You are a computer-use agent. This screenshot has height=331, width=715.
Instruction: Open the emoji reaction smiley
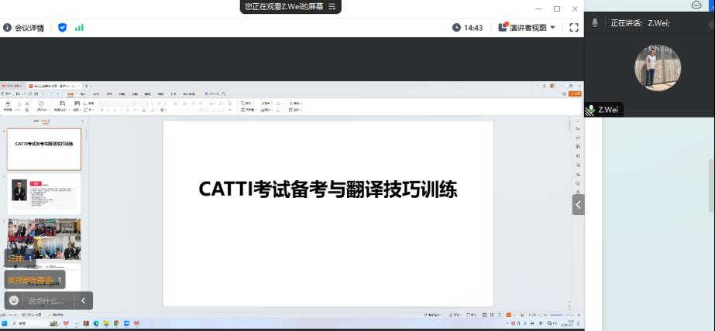13,300
